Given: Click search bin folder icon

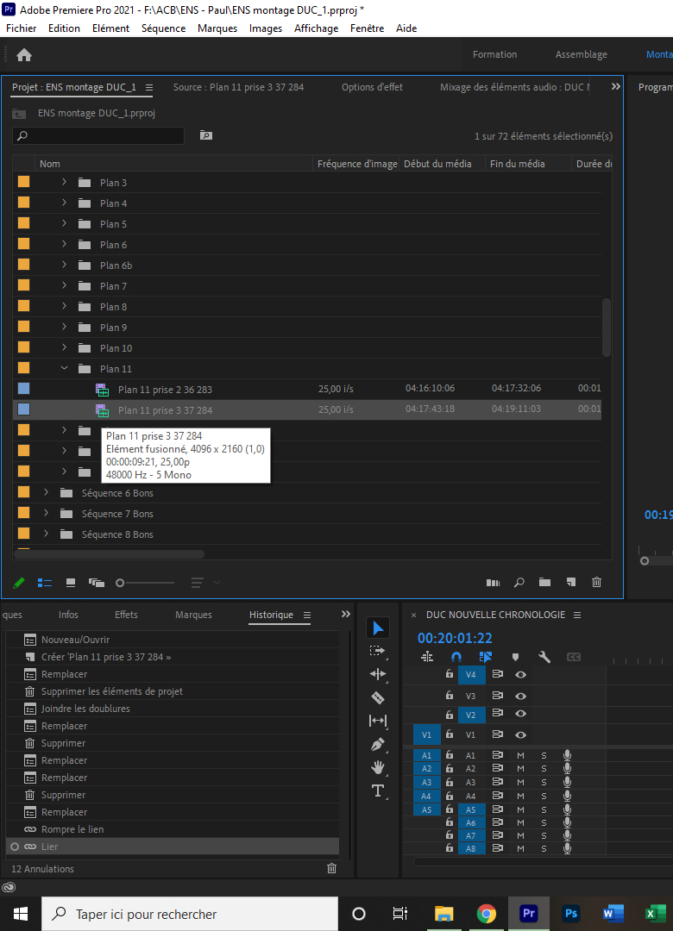Looking at the screenshot, I should pyautogui.click(x=205, y=135).
